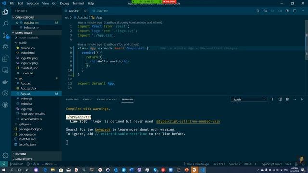Click Spaces: 2 indentation in status bar

[x=234, y=164]
